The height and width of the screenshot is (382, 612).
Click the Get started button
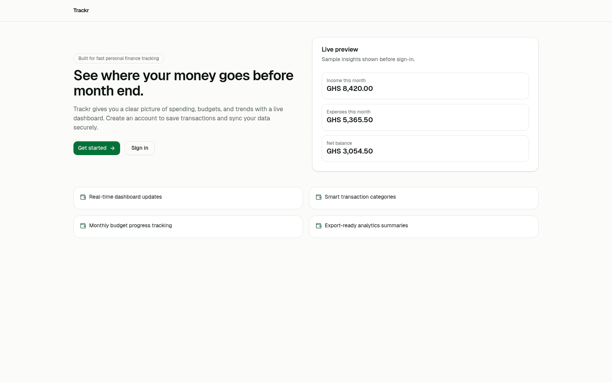pos(97,148)
